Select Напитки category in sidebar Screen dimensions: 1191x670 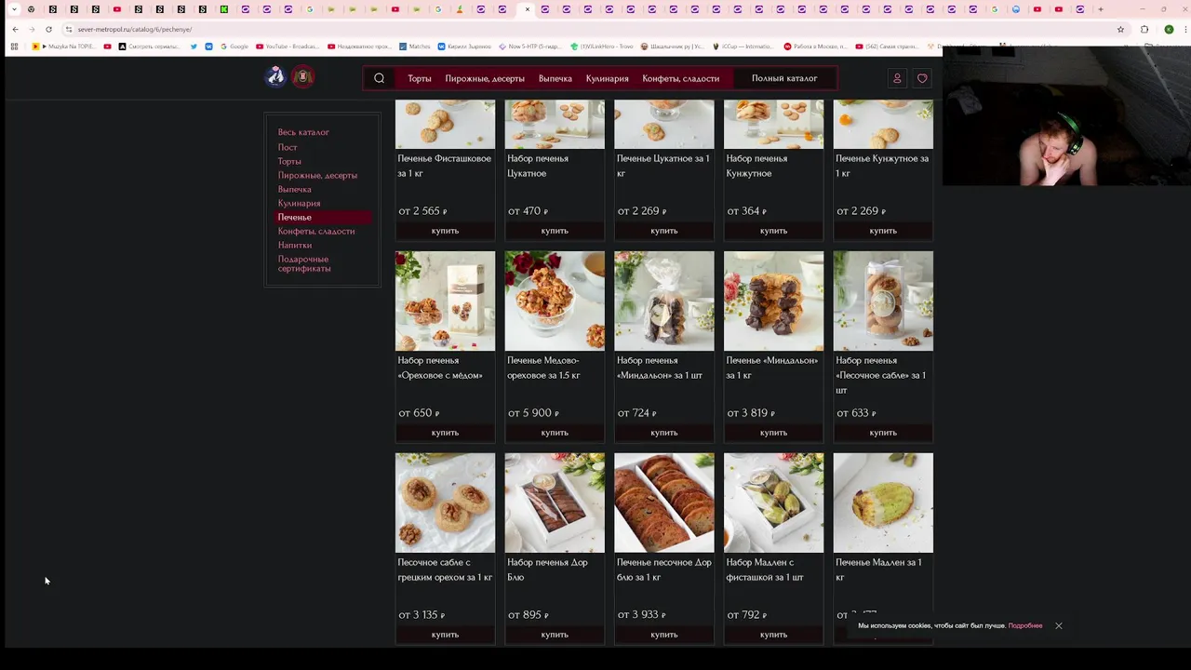pos(295,245)
